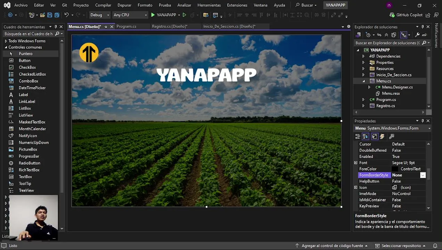Expand the Font property
The width and height of the screenshot is (442, 250).
point(355,163)
